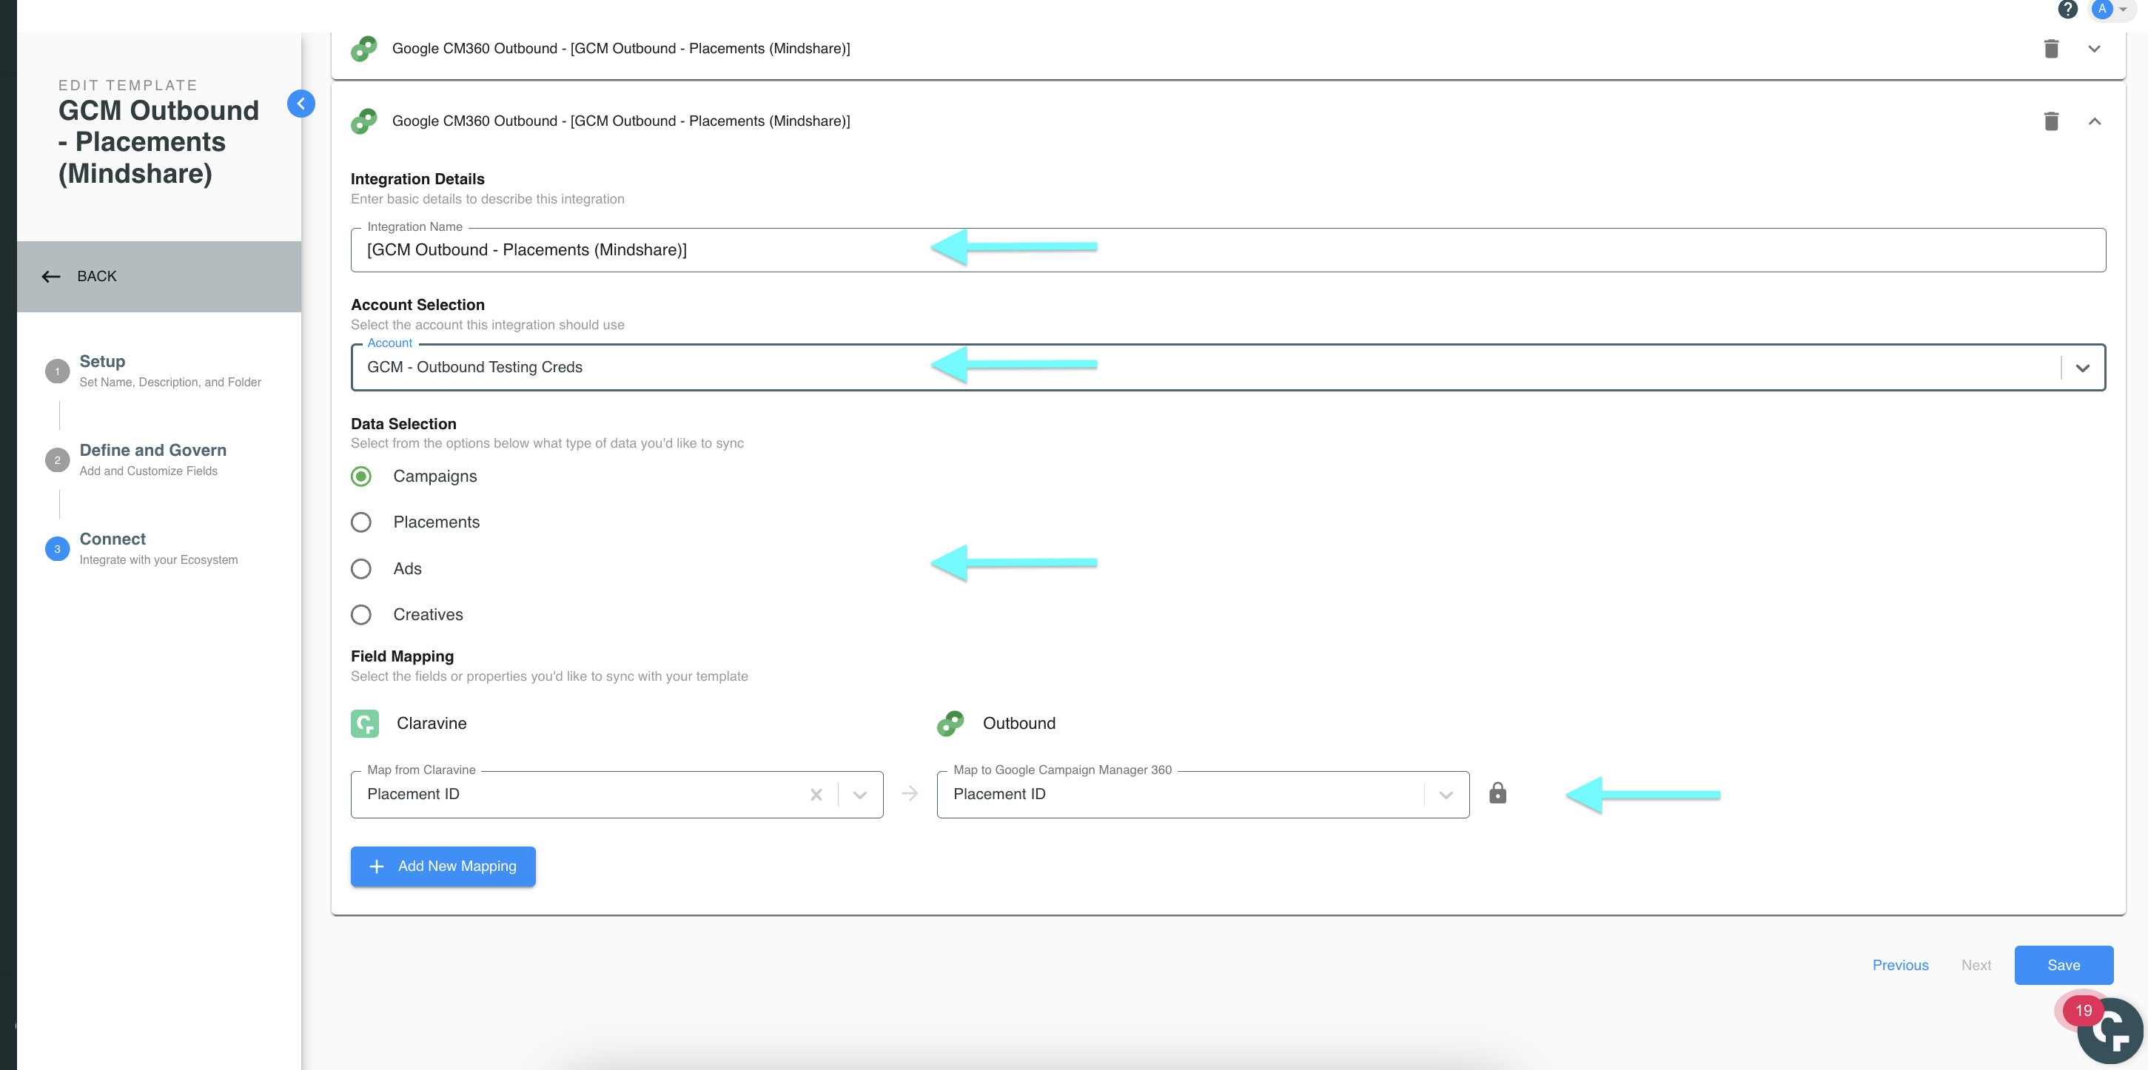Click the lock icon beside Placement ID mapping
The height and width of the screenshot is (1070, 2148).
point(1497,793)
